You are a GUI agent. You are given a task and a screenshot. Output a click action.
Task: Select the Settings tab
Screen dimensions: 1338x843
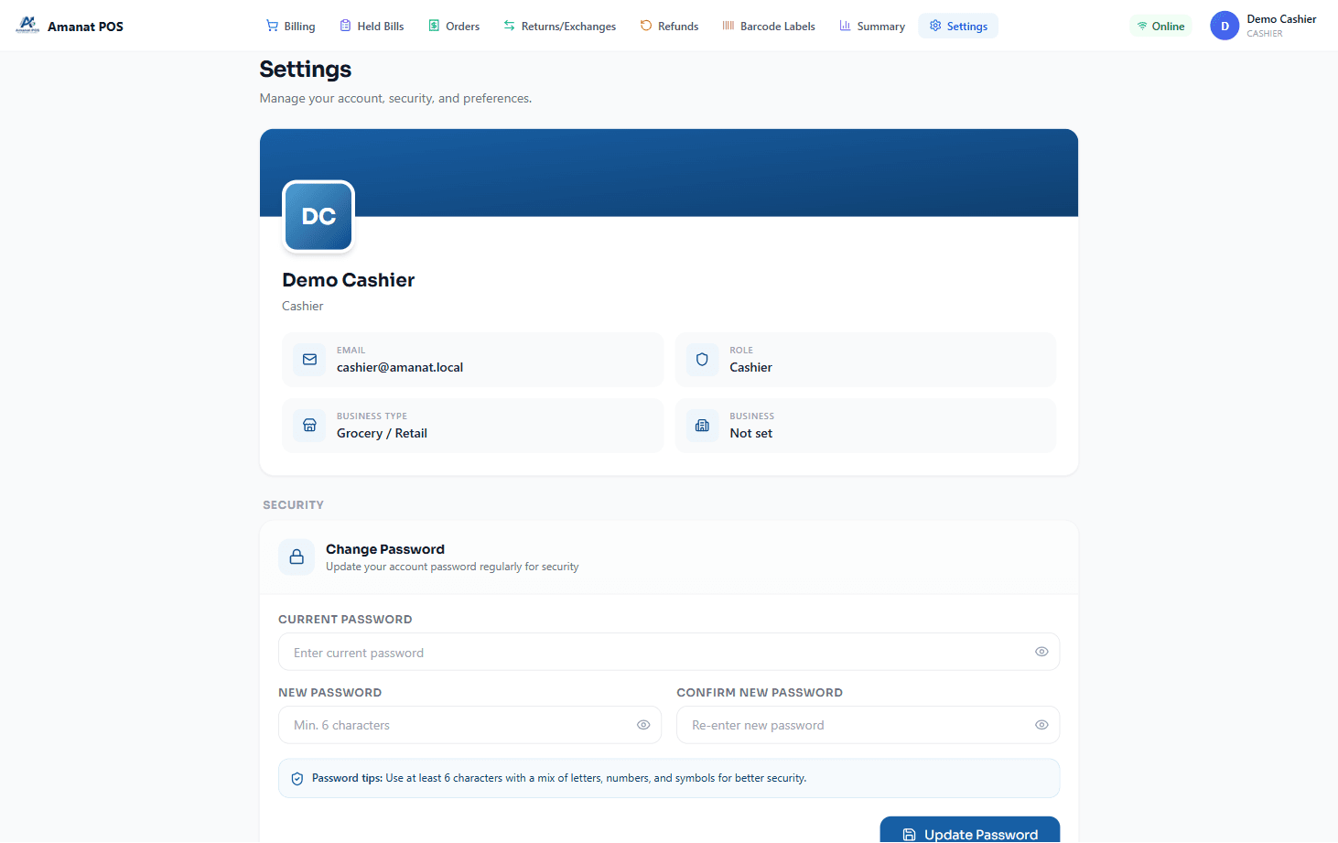[958, 26]
